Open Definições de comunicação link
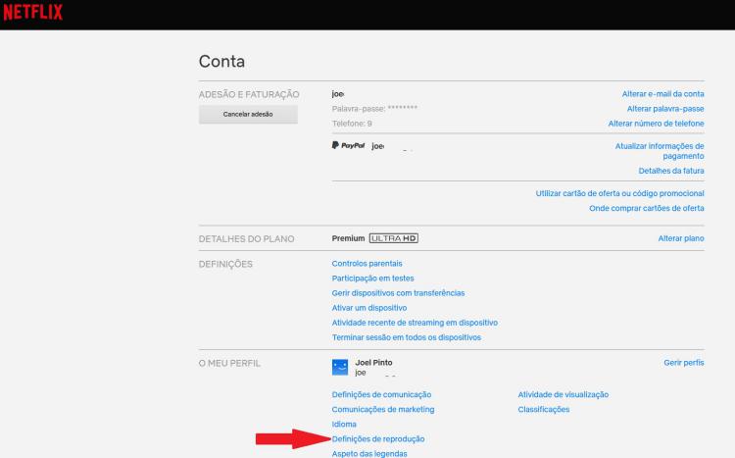 381,394
